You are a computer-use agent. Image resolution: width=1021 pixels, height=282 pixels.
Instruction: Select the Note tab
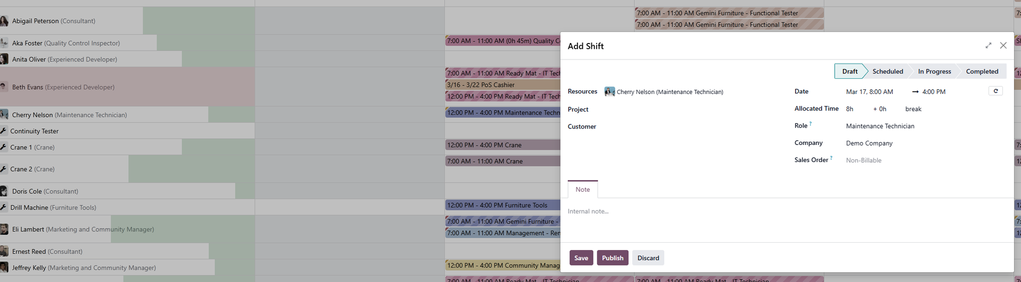(582, 190)
